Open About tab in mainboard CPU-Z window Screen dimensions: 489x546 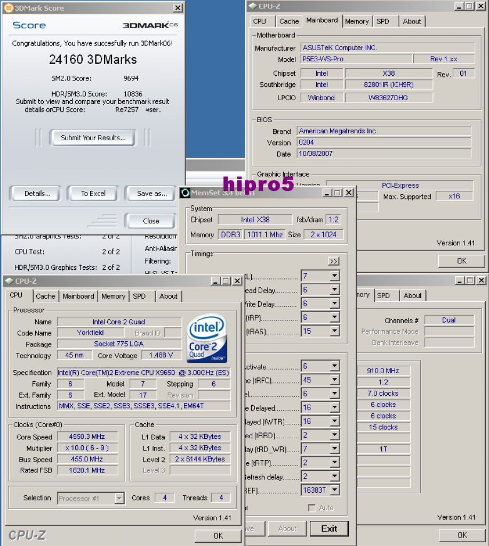click(x=412, y=21)
